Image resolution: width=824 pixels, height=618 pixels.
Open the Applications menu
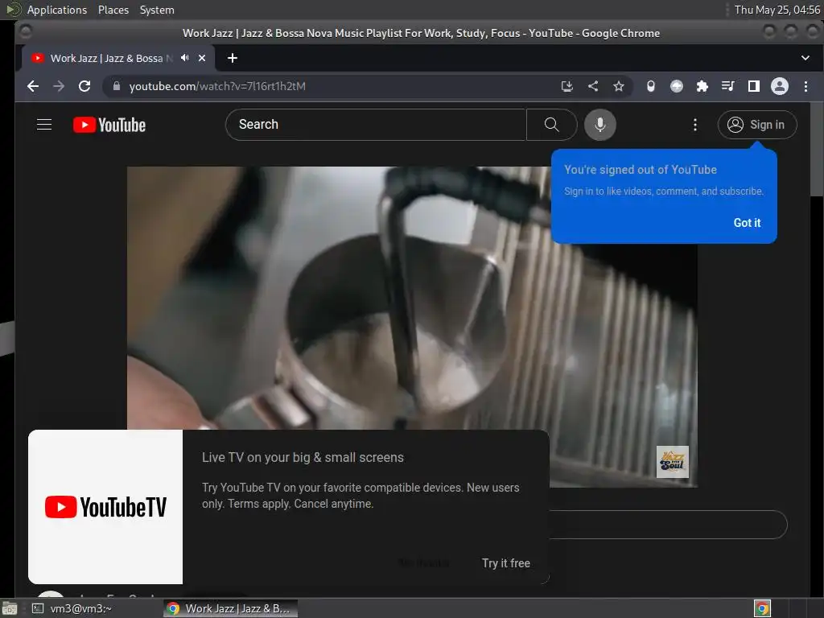click(x=57, y=10)
